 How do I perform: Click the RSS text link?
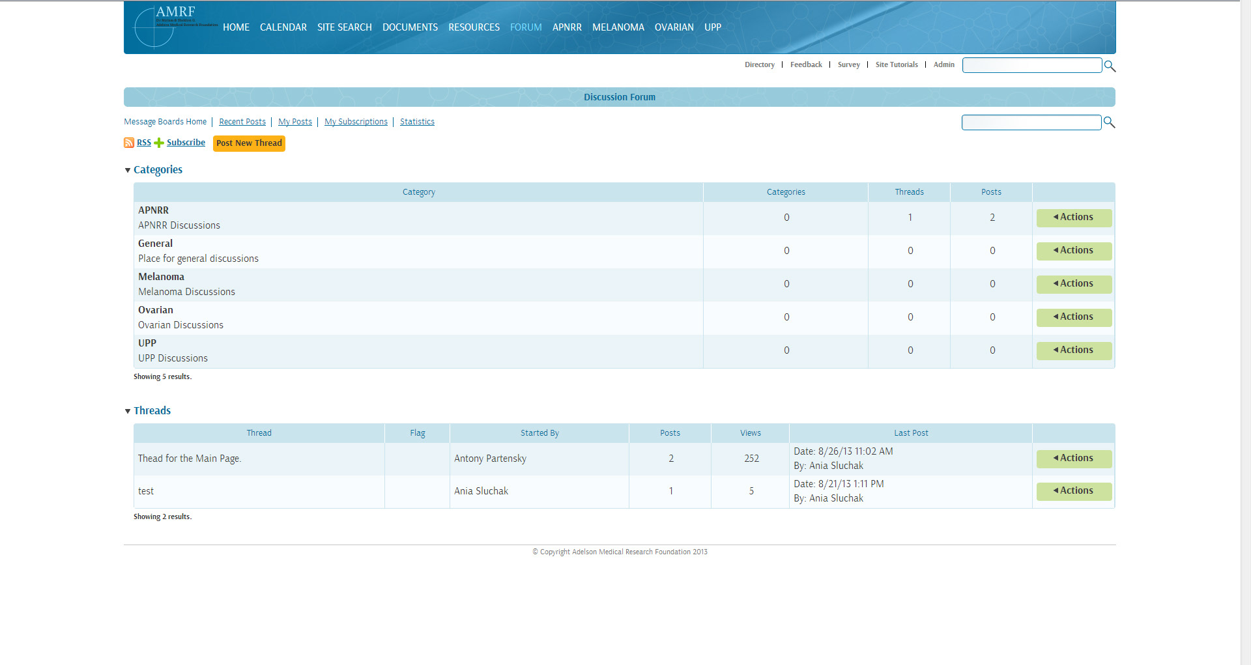click(143, 143)
